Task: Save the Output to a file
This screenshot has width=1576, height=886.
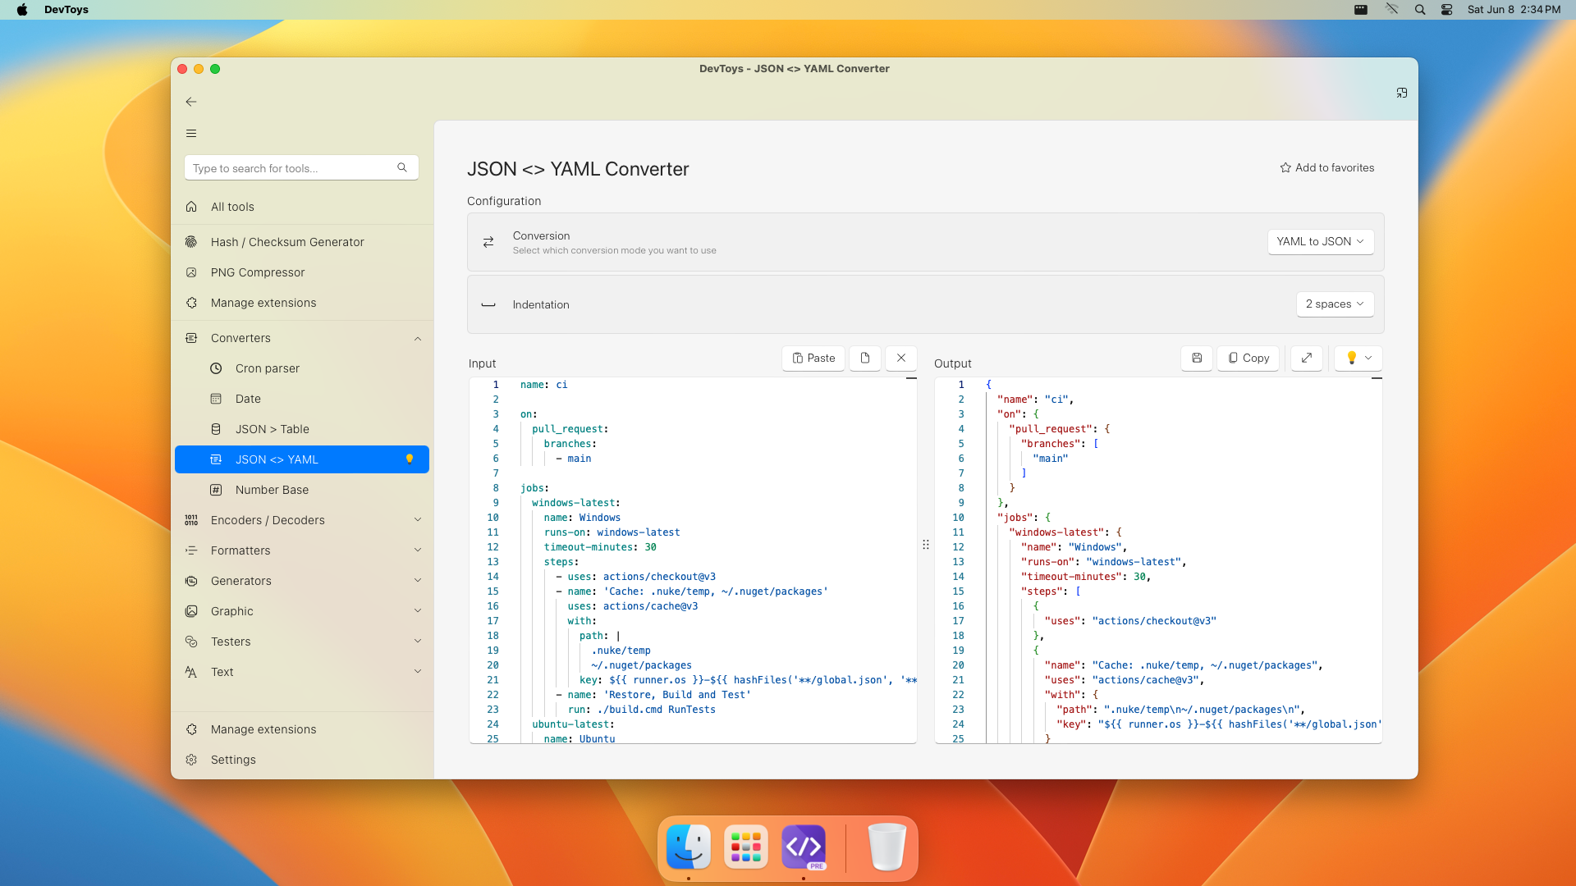Action: point(1197,359)
